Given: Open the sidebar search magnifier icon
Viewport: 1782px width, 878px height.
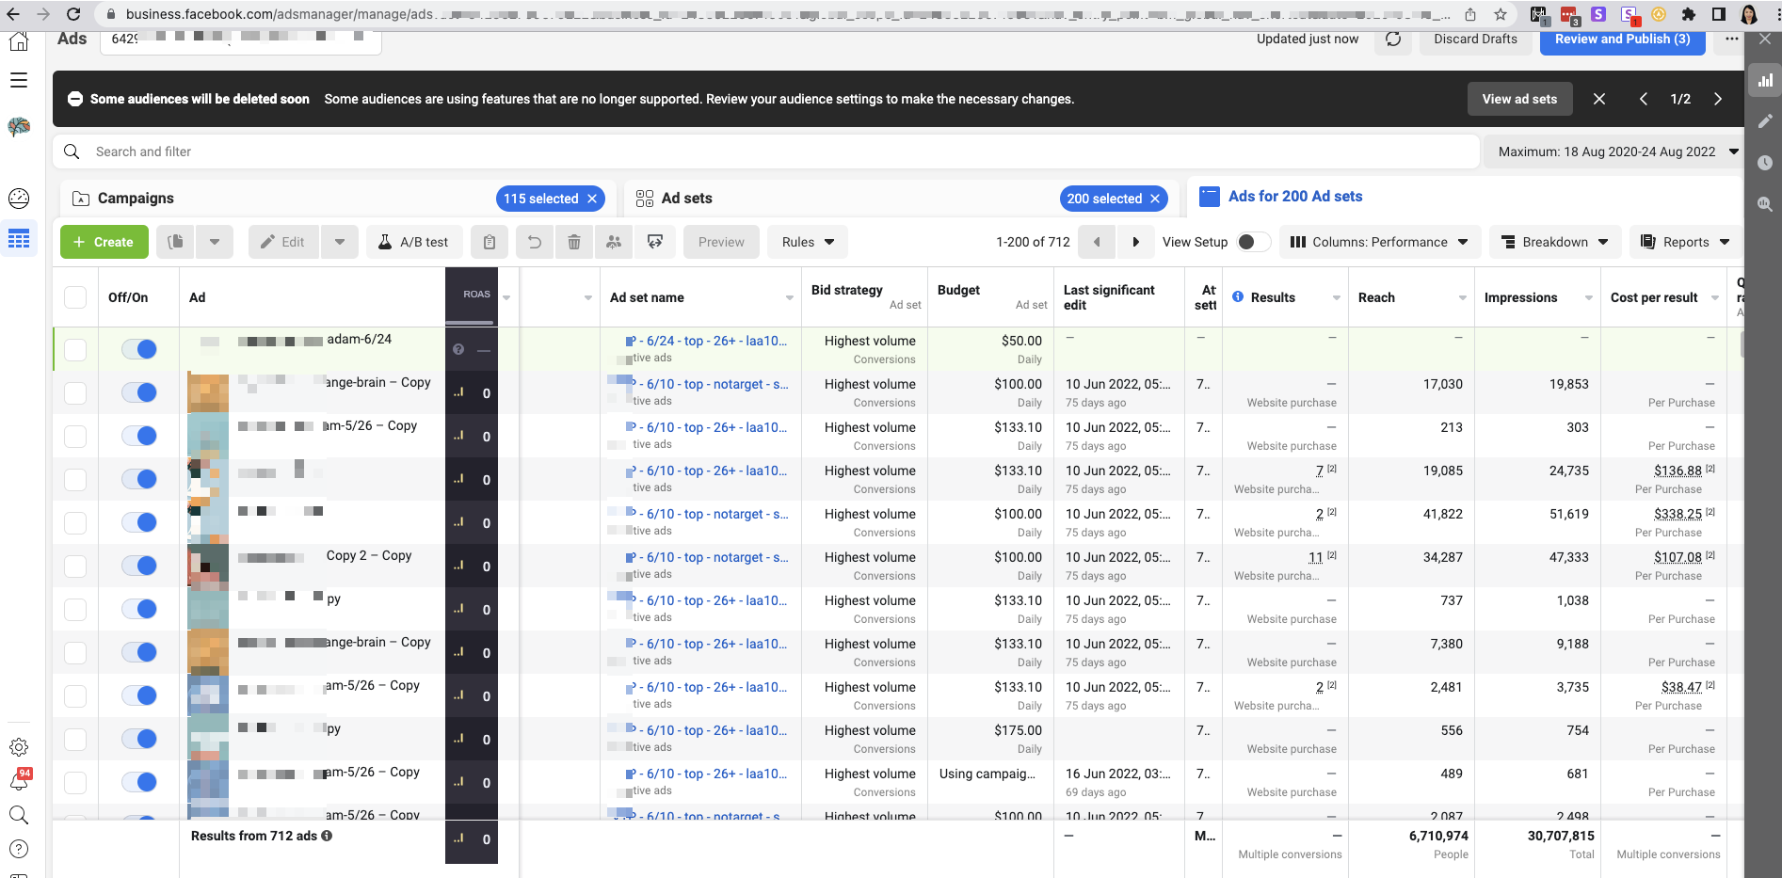Looking at the screenshot, I should tap(19, 815).
